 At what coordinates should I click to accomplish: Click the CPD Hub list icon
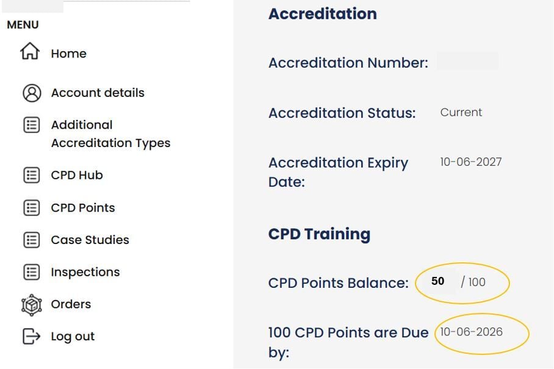tap(32, 175)
